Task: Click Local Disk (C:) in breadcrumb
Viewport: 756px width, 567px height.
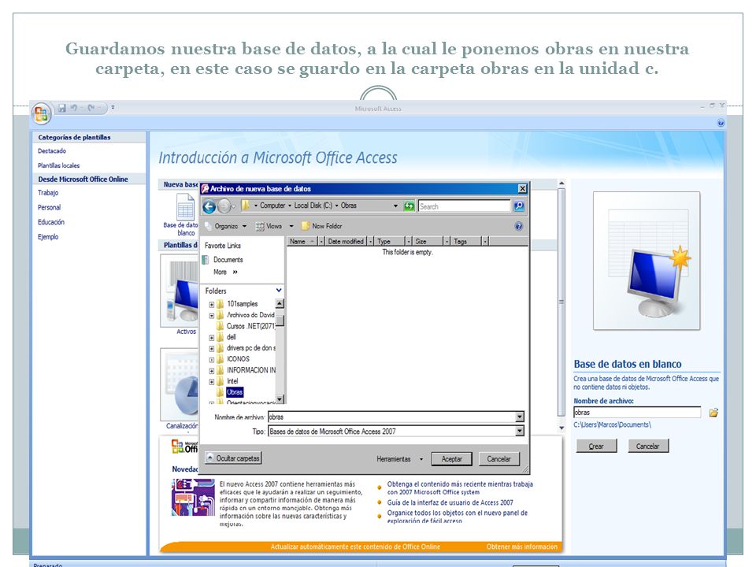Action: coord(313,206)
